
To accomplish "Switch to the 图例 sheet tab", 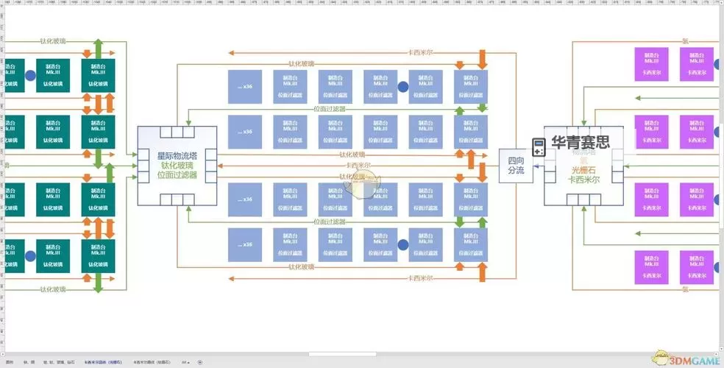I will [9, 362].
